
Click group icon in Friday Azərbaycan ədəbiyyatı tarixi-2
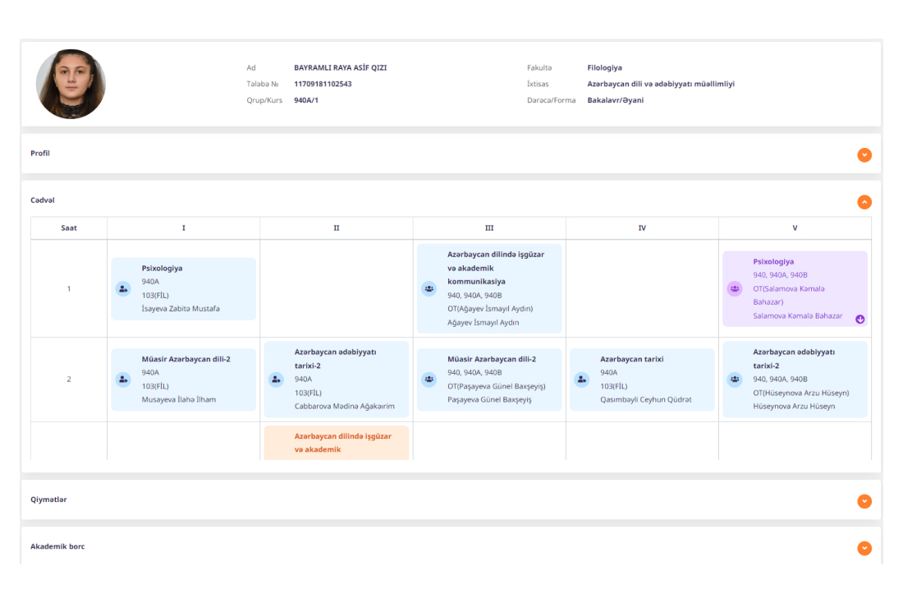pos(735,380)
